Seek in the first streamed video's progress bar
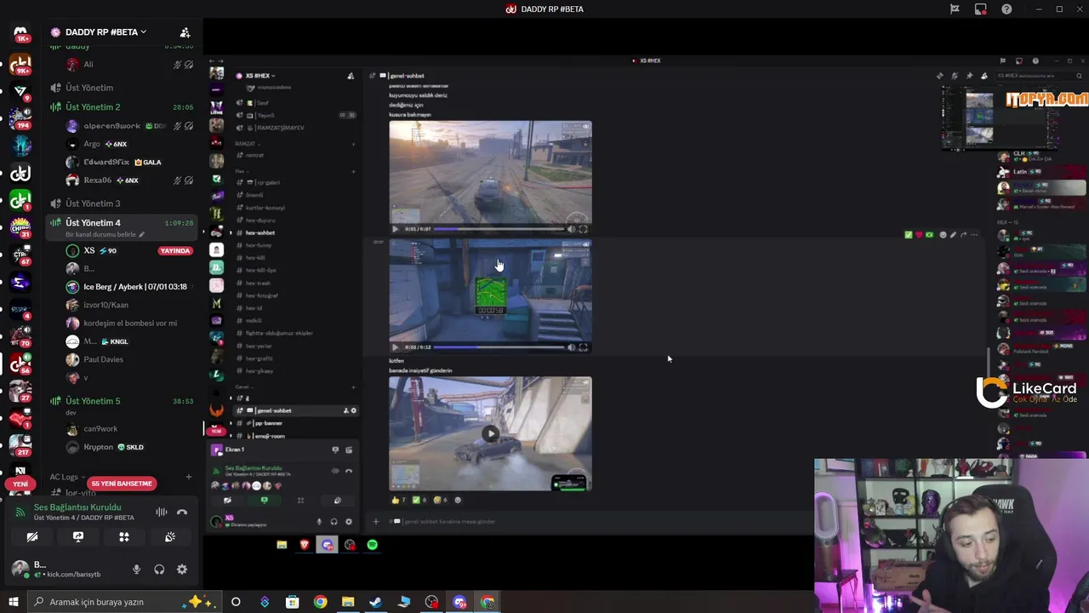Viewport: 1089px width, 613px height. click(498, 229)
